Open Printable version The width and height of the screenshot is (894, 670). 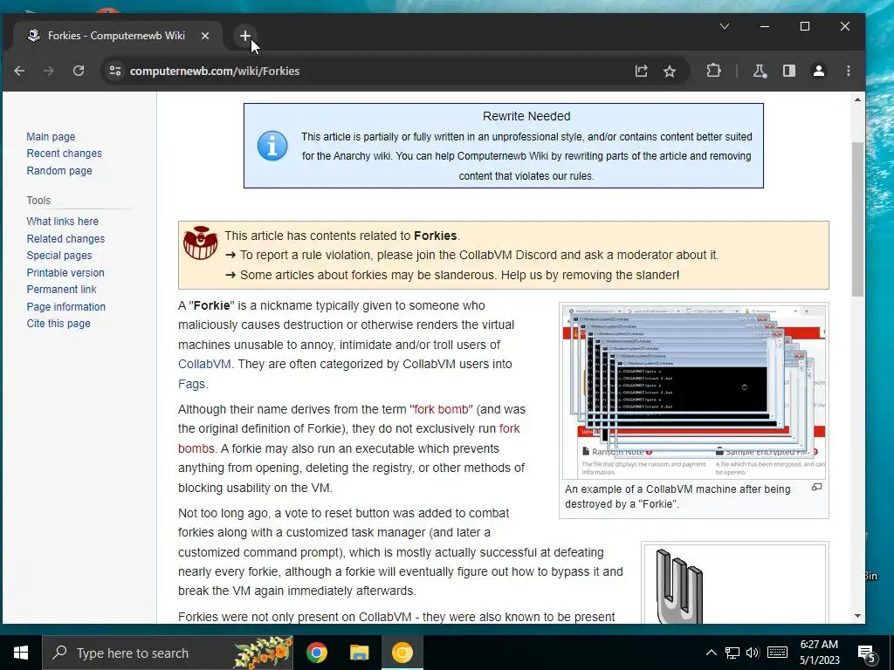pos(65,272)
